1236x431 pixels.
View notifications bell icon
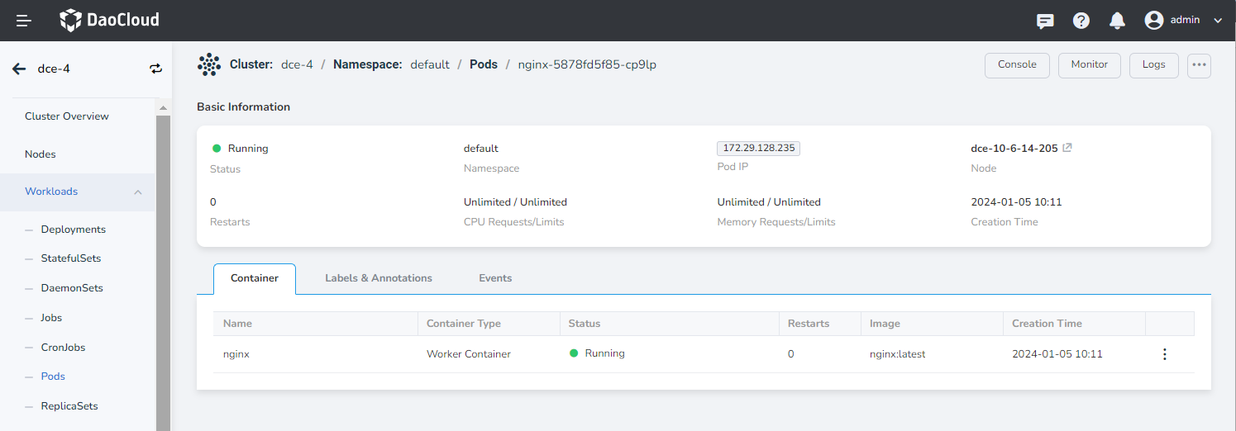click(1117, 21)
